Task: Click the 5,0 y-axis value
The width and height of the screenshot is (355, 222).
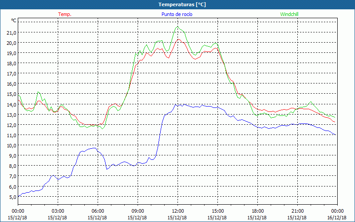Action: (12, 197)
